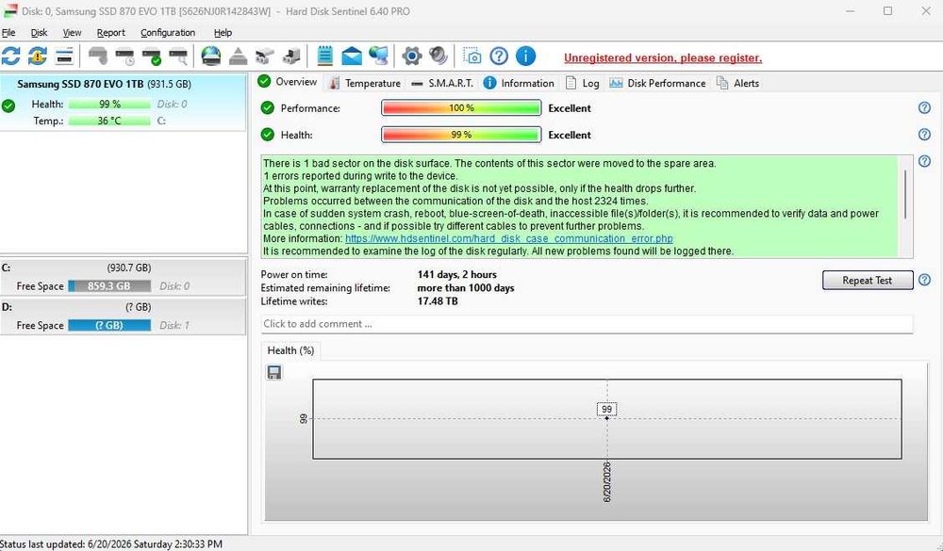943x551 pixels.
Task: Click the blue Refresh arrows toolbar icon
Action: pos(10,57)
